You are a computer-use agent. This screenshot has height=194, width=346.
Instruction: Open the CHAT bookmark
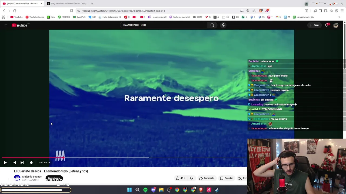pos(198,17)
